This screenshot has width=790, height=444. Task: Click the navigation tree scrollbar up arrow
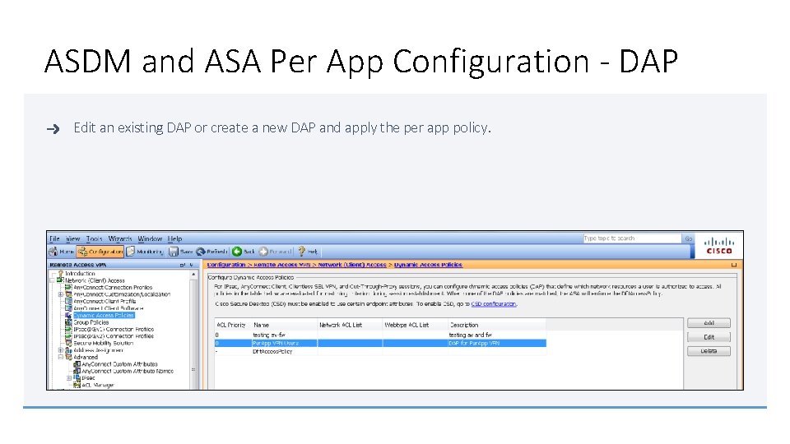click(x=193, y=275)
